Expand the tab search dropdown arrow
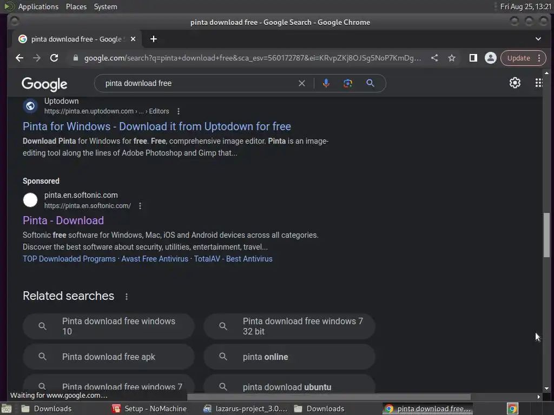 (538, 39)
